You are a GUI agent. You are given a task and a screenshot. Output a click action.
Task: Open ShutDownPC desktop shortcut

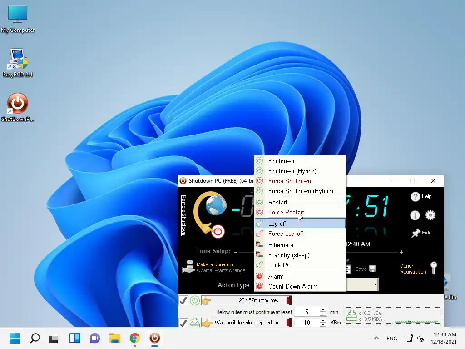pyautogui.click(x=18, y=107)
